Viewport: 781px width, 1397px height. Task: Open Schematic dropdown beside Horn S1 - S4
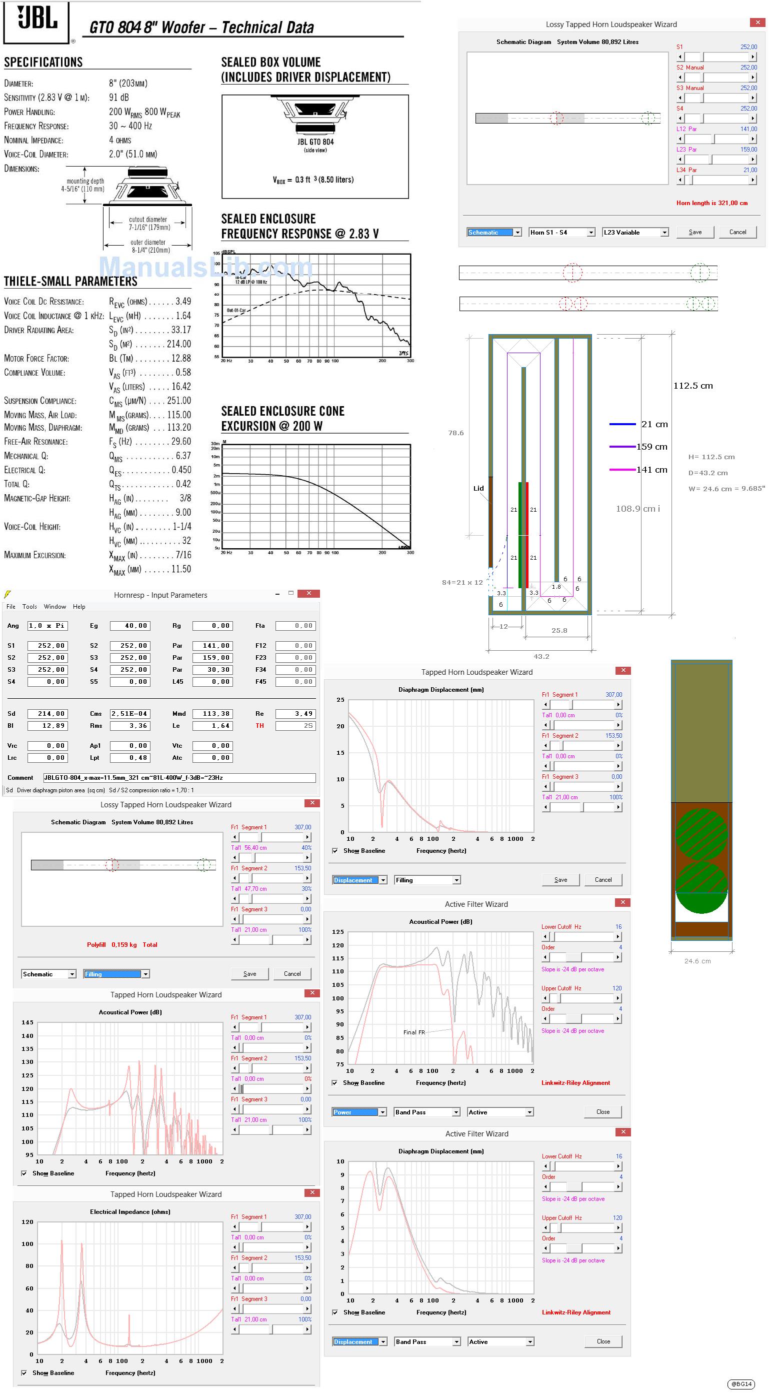click(494, 233)
